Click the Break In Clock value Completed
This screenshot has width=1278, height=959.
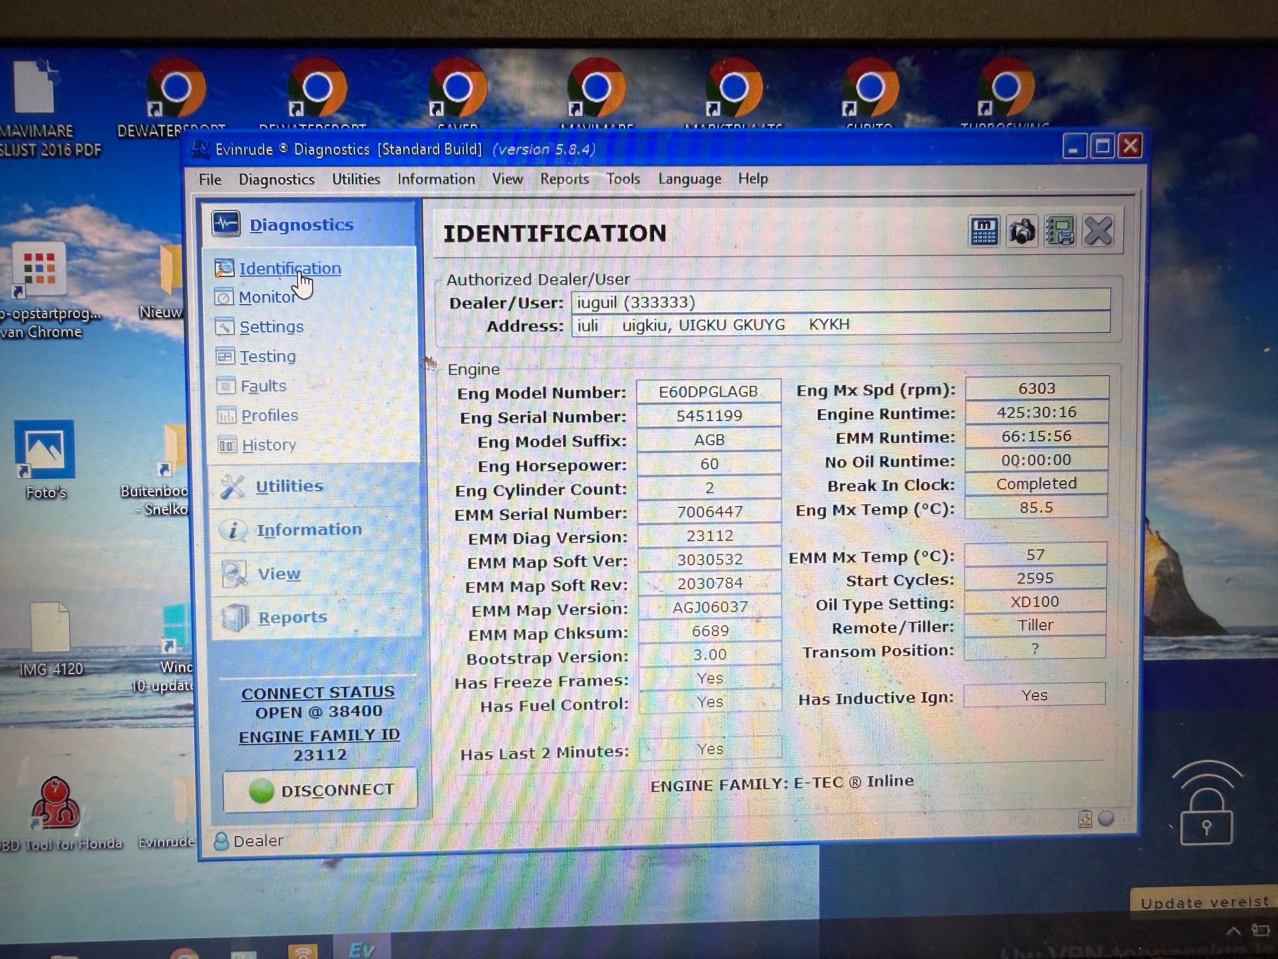click(x=1036, y=483)
